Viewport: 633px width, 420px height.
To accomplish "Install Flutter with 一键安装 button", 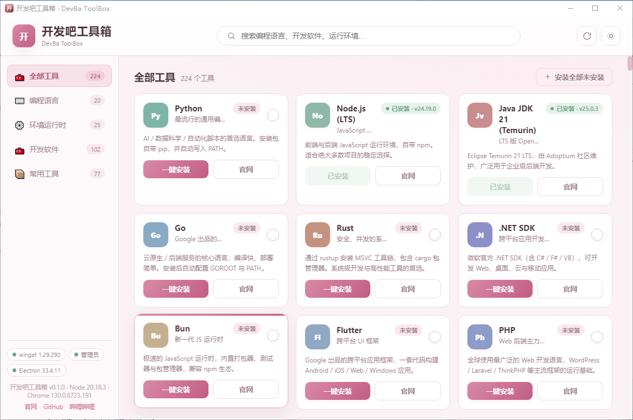I will [338, 391].
